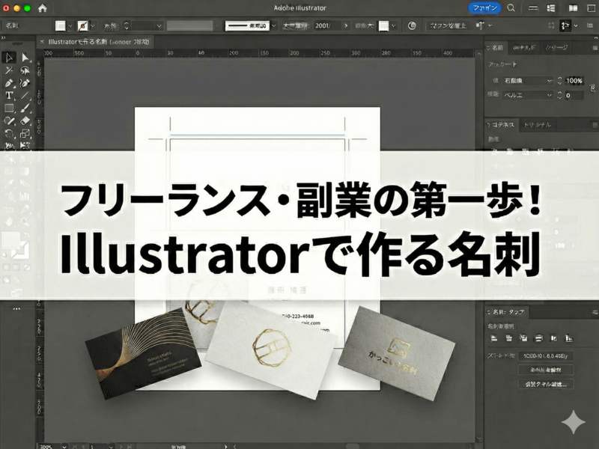Choose the Rectangle tool
This screenshot has width=599, height=449.
click(10, 109)
